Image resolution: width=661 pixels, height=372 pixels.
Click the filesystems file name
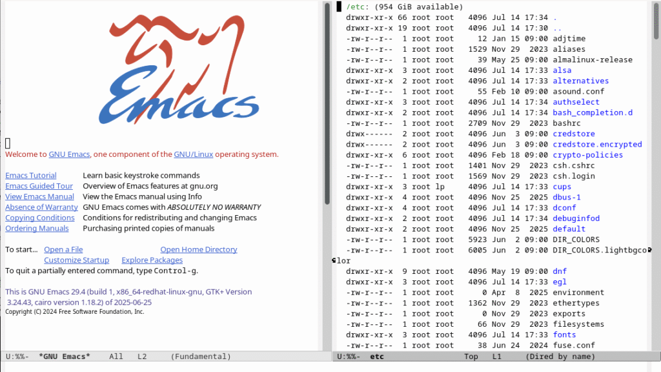578,324
